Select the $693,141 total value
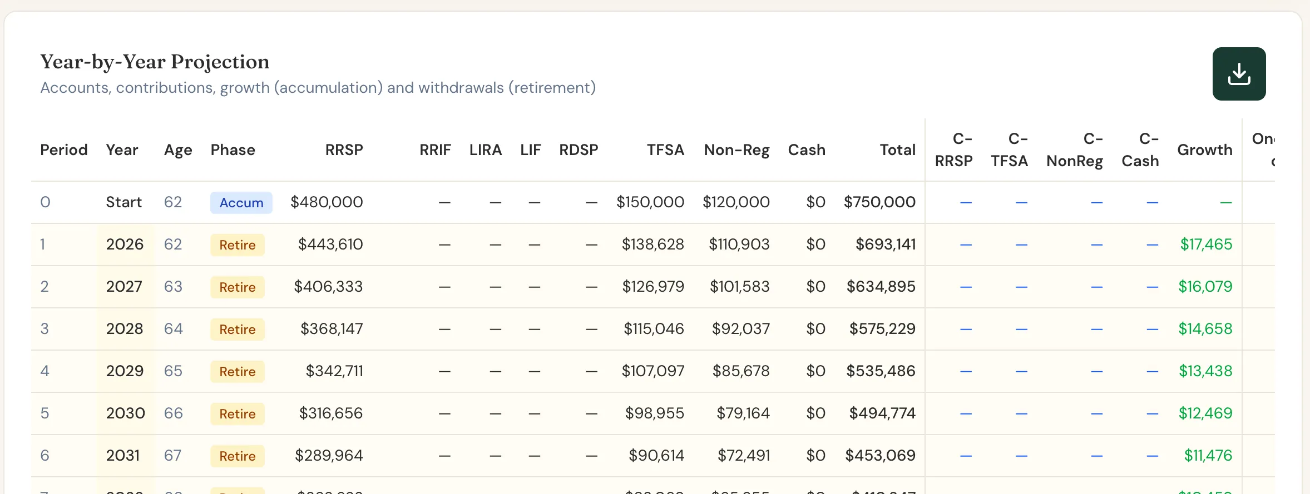The height and width of the screenshot is (494, 1310). click(886, 244)
